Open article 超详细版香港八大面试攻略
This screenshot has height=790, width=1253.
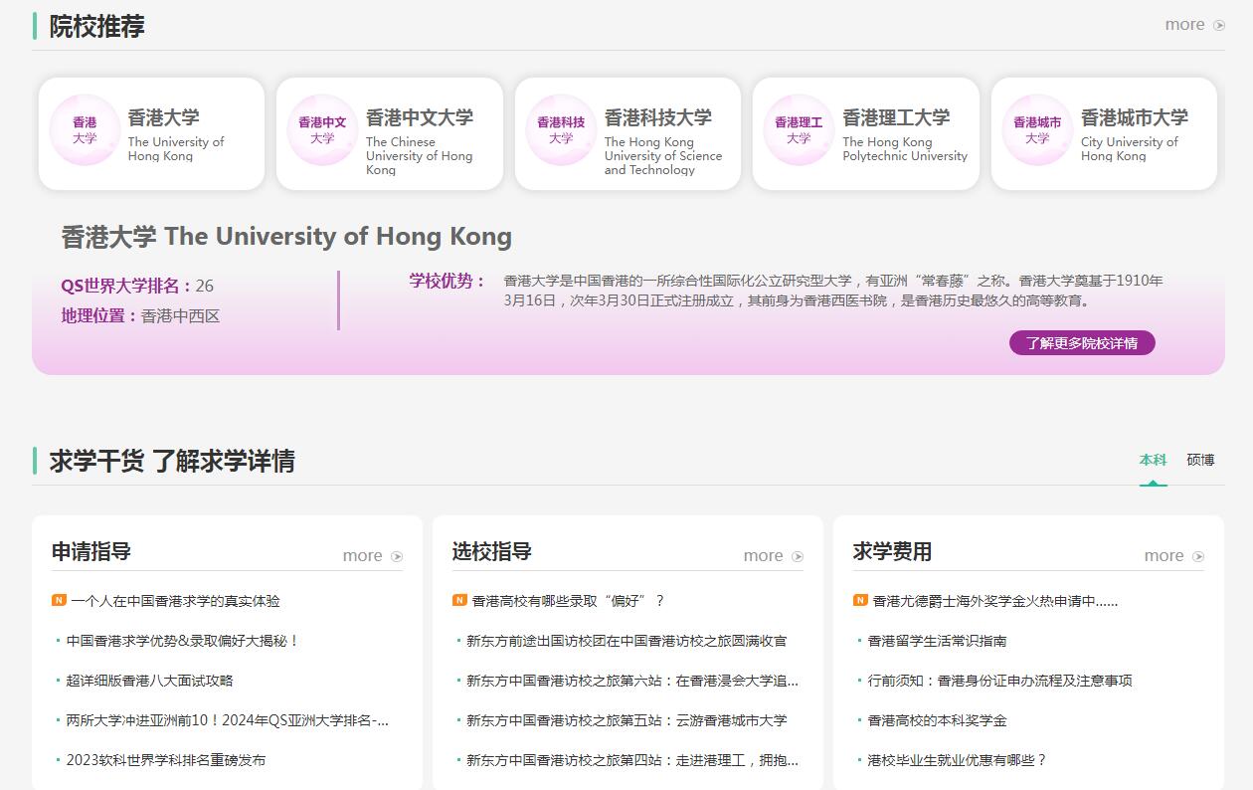click(149, 681)
